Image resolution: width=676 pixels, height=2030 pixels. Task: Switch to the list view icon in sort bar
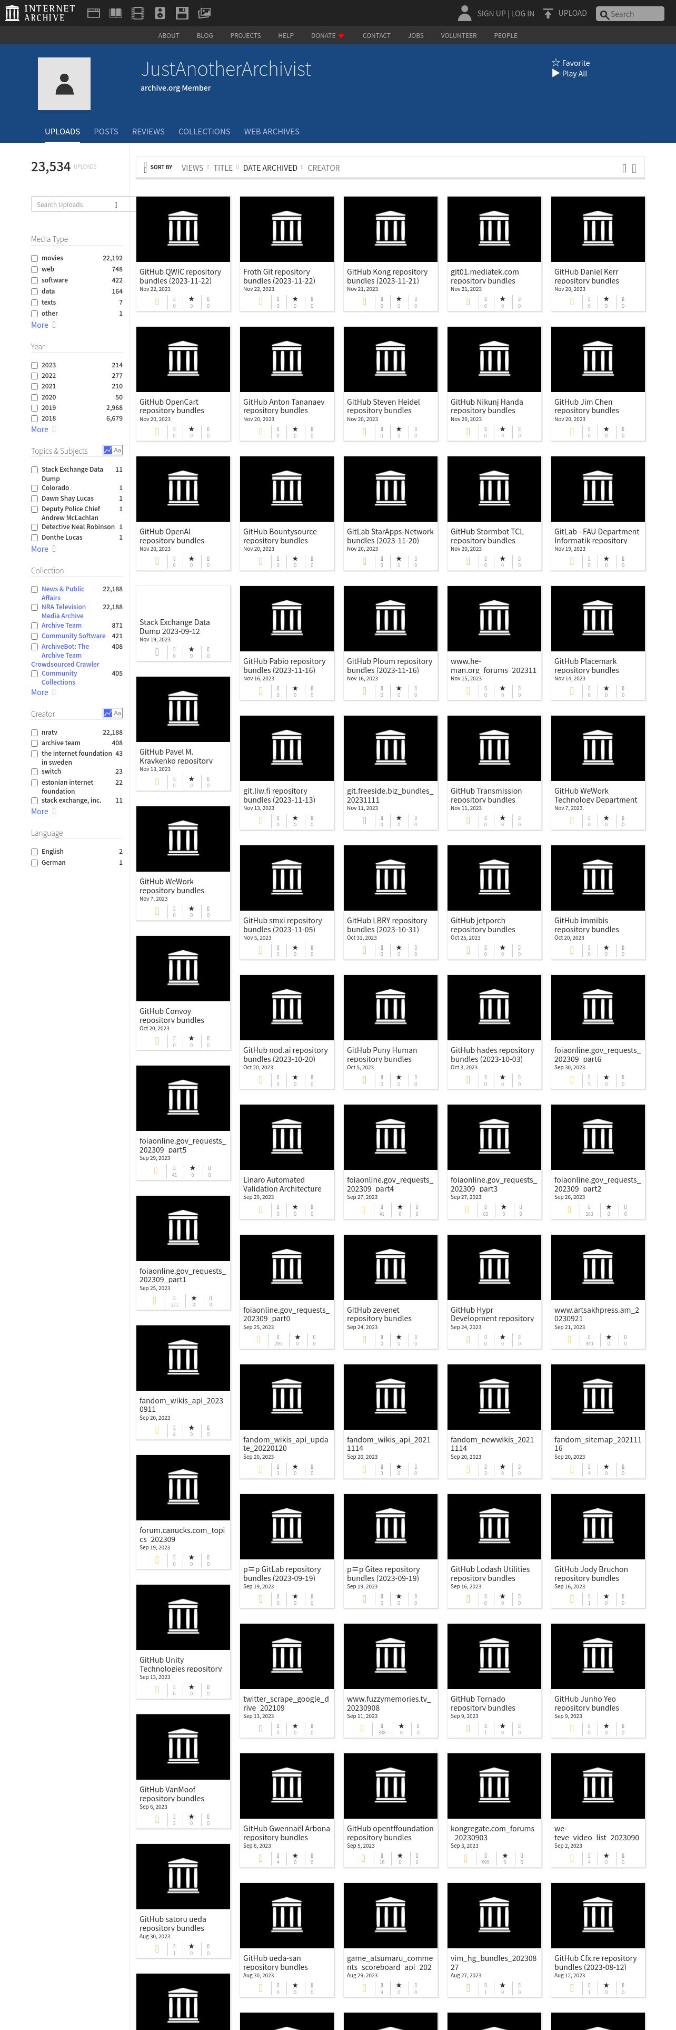coord(634,168)
